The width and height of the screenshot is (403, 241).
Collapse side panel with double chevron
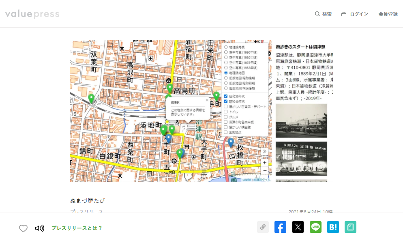(x=264, y=152)
